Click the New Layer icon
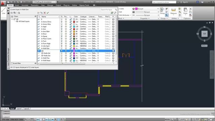Screen dimensions: 215x121 coord(38,13)
